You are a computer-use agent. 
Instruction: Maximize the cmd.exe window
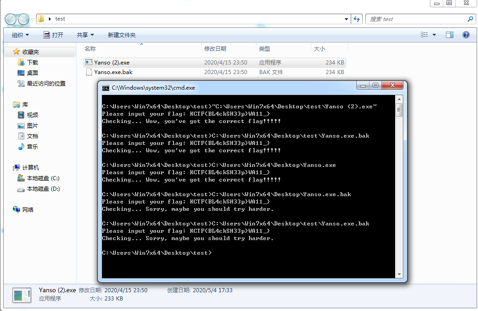[375, 86]
